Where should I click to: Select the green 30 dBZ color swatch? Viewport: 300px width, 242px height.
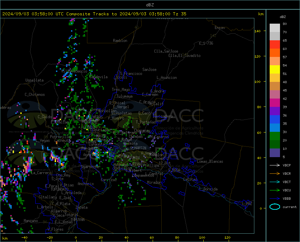[275, 136]
